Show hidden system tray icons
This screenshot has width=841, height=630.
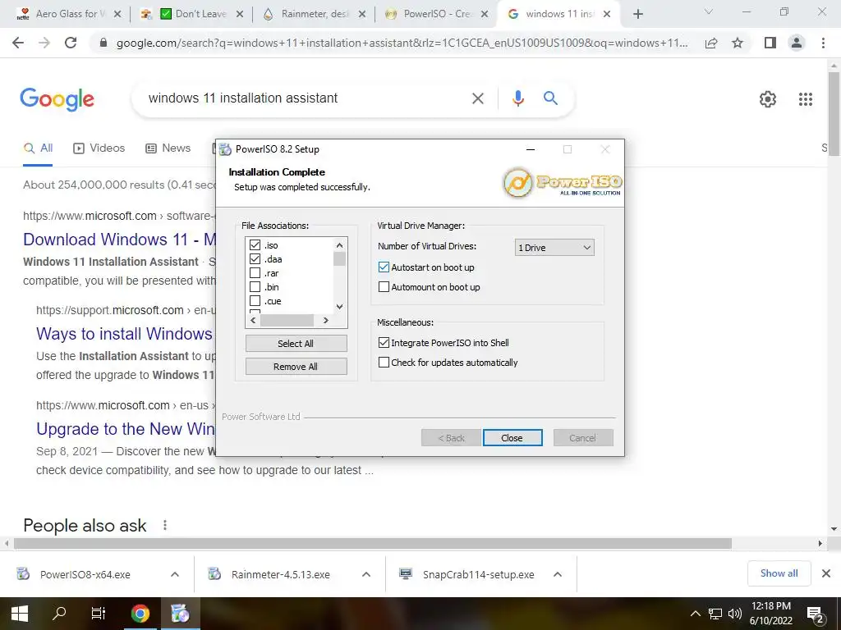(695, 614)
